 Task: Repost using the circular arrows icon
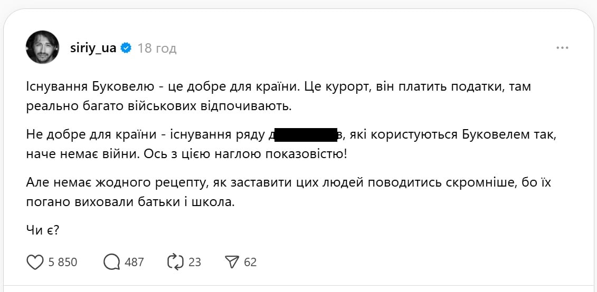[x=174, y=262]
